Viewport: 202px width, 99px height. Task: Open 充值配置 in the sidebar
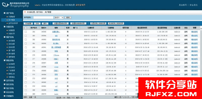click(11, 30)
